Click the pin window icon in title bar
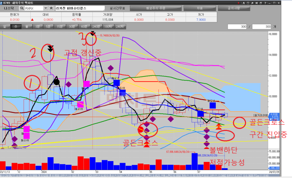The height and width of the screenshot is (178, 292). 257,3
